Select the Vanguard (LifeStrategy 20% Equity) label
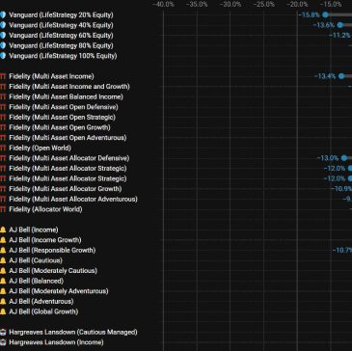 point(61,14)
